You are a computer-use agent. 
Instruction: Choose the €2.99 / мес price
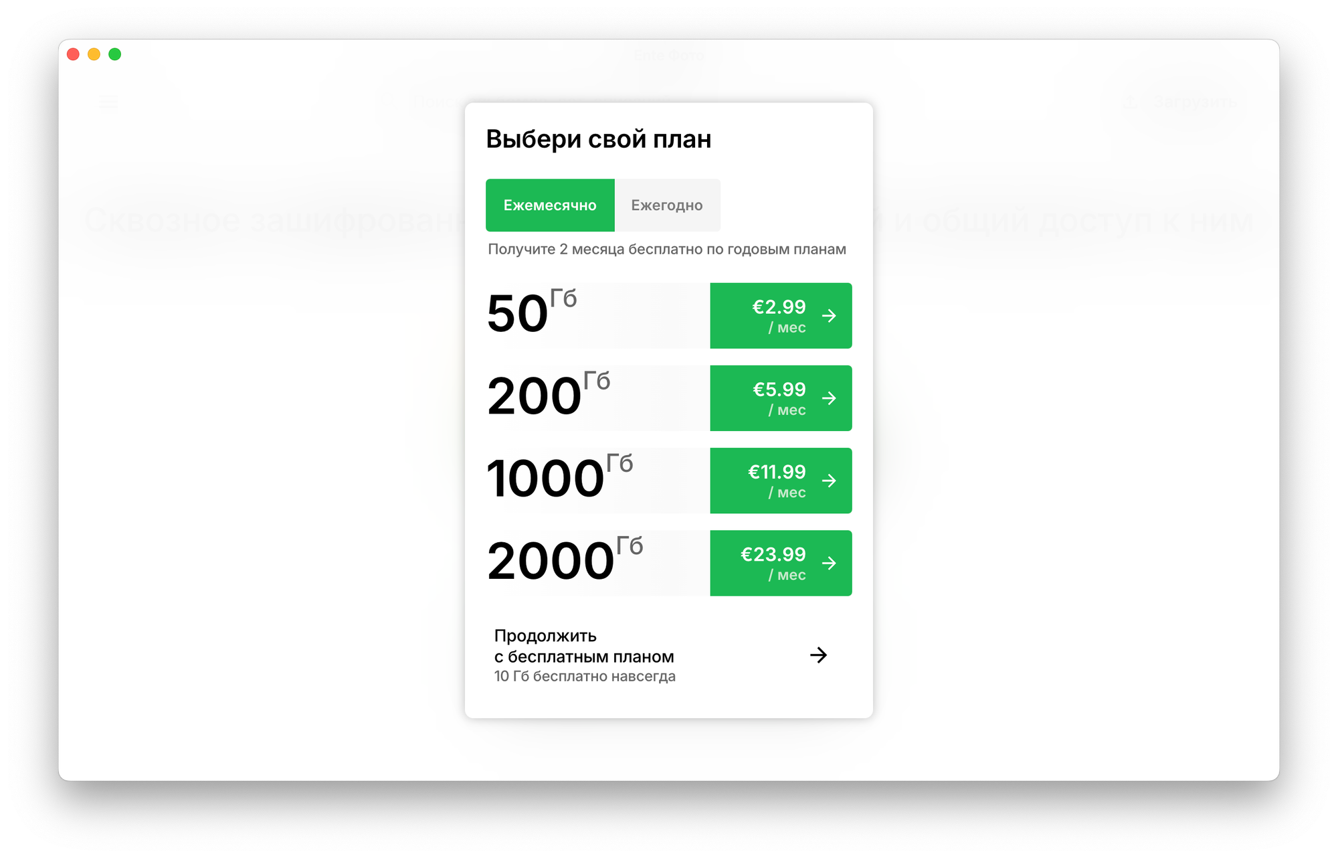[x=778, y=316]
